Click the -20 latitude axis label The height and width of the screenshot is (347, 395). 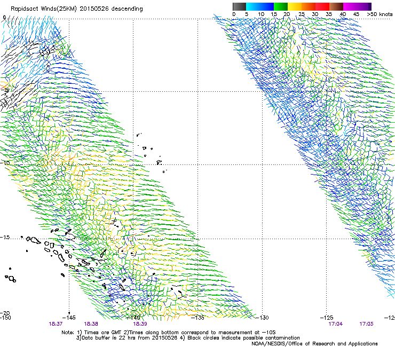click(x=5, y=313)
